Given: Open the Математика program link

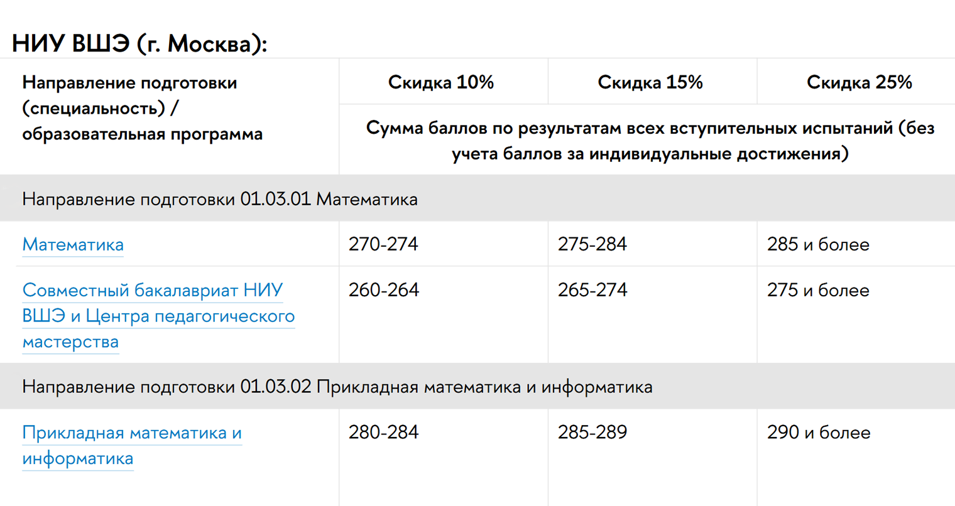Looking at the screenshot, I should [73, 244].
